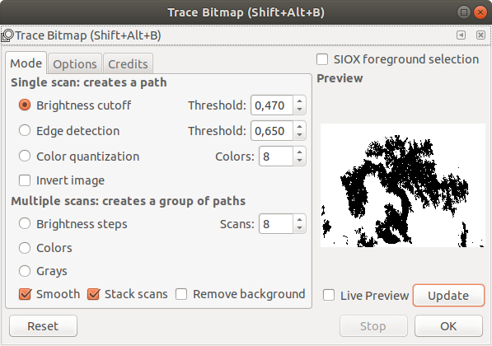Increase Color quantization colors count

[x=300, y=152]
